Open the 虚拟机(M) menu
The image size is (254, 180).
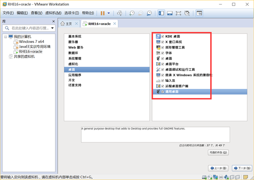53,13
